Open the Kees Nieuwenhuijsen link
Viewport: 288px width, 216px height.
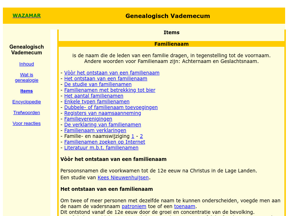click(123, 177)
